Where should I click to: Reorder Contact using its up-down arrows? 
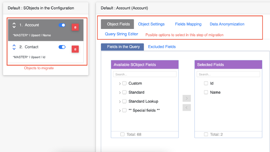pos(14,47)
